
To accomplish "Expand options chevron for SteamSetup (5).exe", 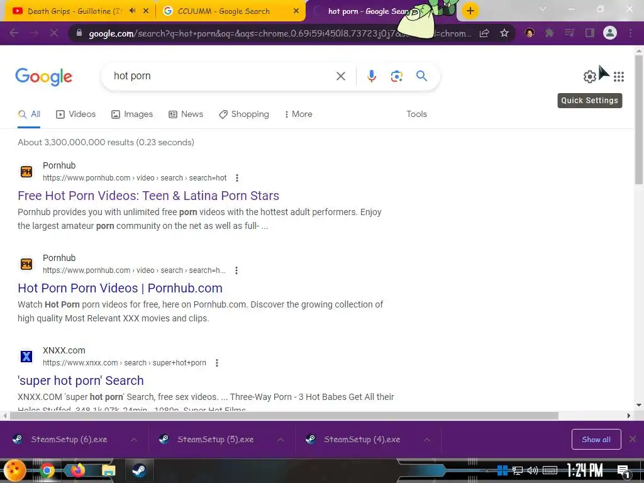I will 280,440.
